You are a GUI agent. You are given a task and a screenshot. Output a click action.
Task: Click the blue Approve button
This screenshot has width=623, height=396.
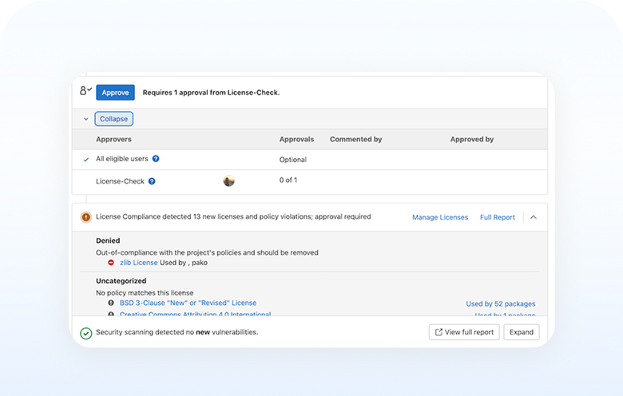coord(115,93)
